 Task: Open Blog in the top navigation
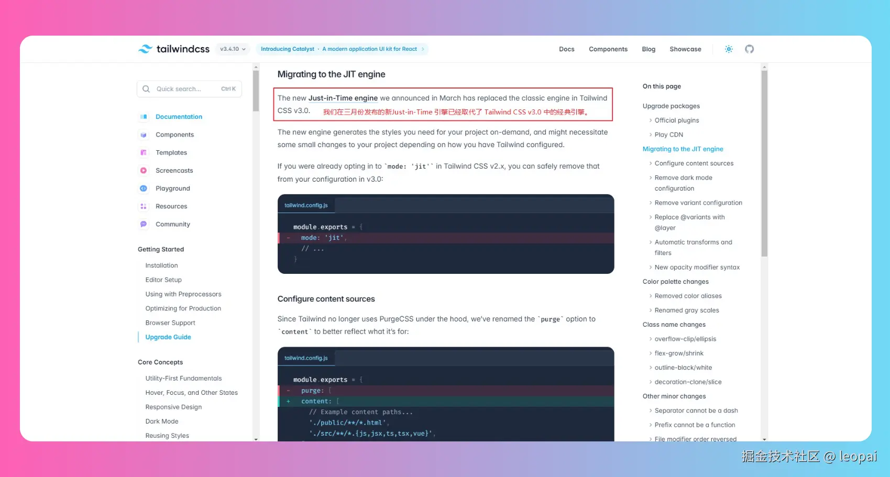[649, 49]
